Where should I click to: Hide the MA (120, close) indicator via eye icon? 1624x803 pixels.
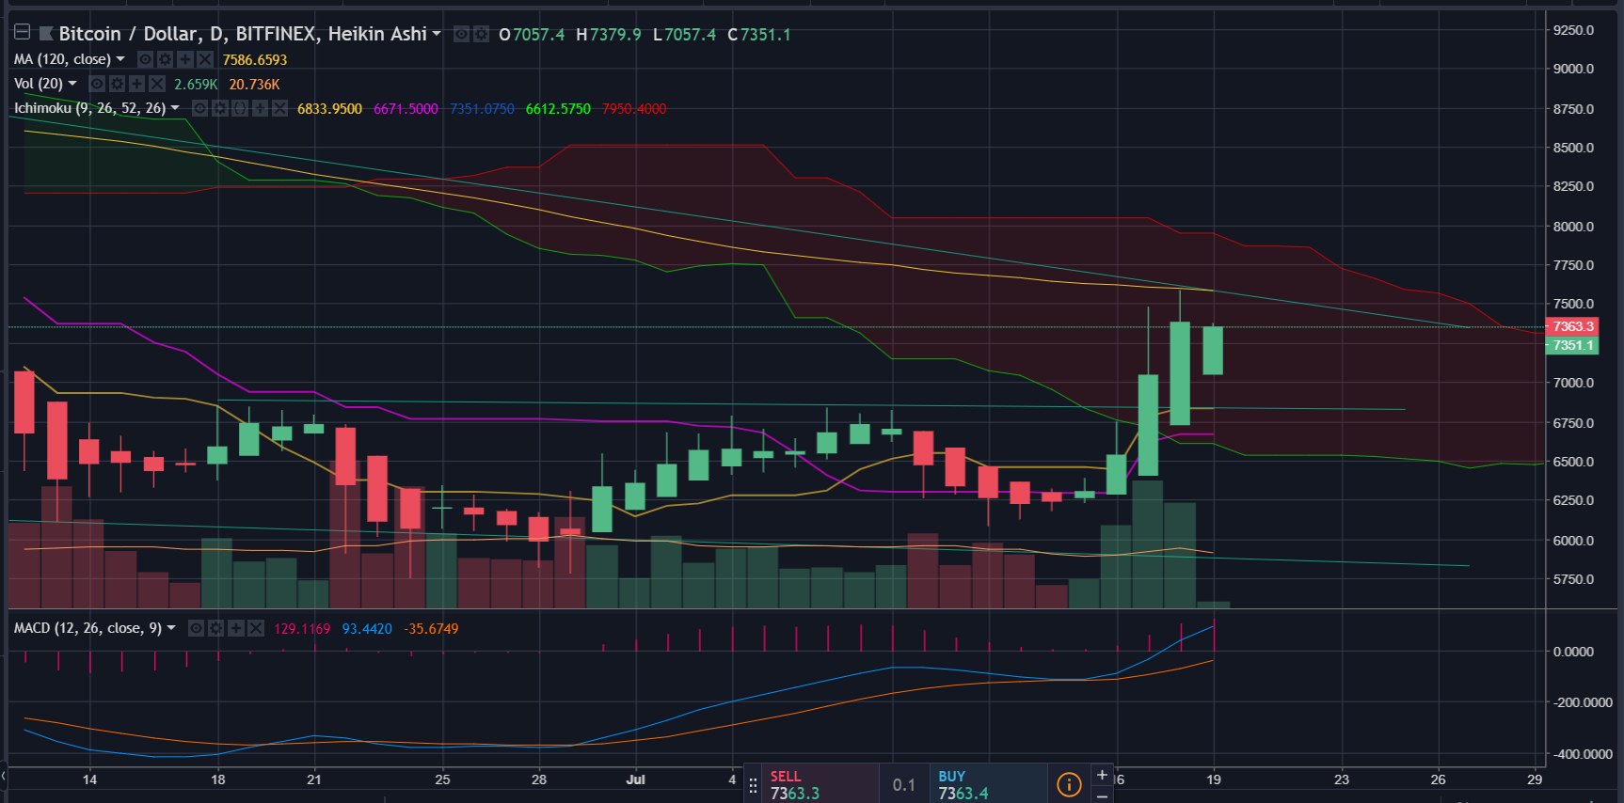click(145, 59)
